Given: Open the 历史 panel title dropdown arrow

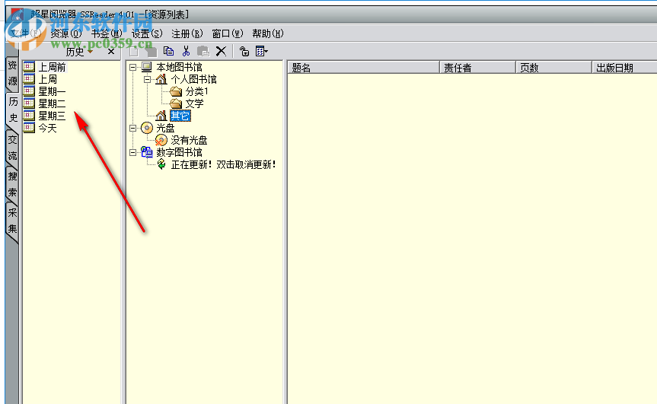Looking at the screenshot, I should click(90, 52).
